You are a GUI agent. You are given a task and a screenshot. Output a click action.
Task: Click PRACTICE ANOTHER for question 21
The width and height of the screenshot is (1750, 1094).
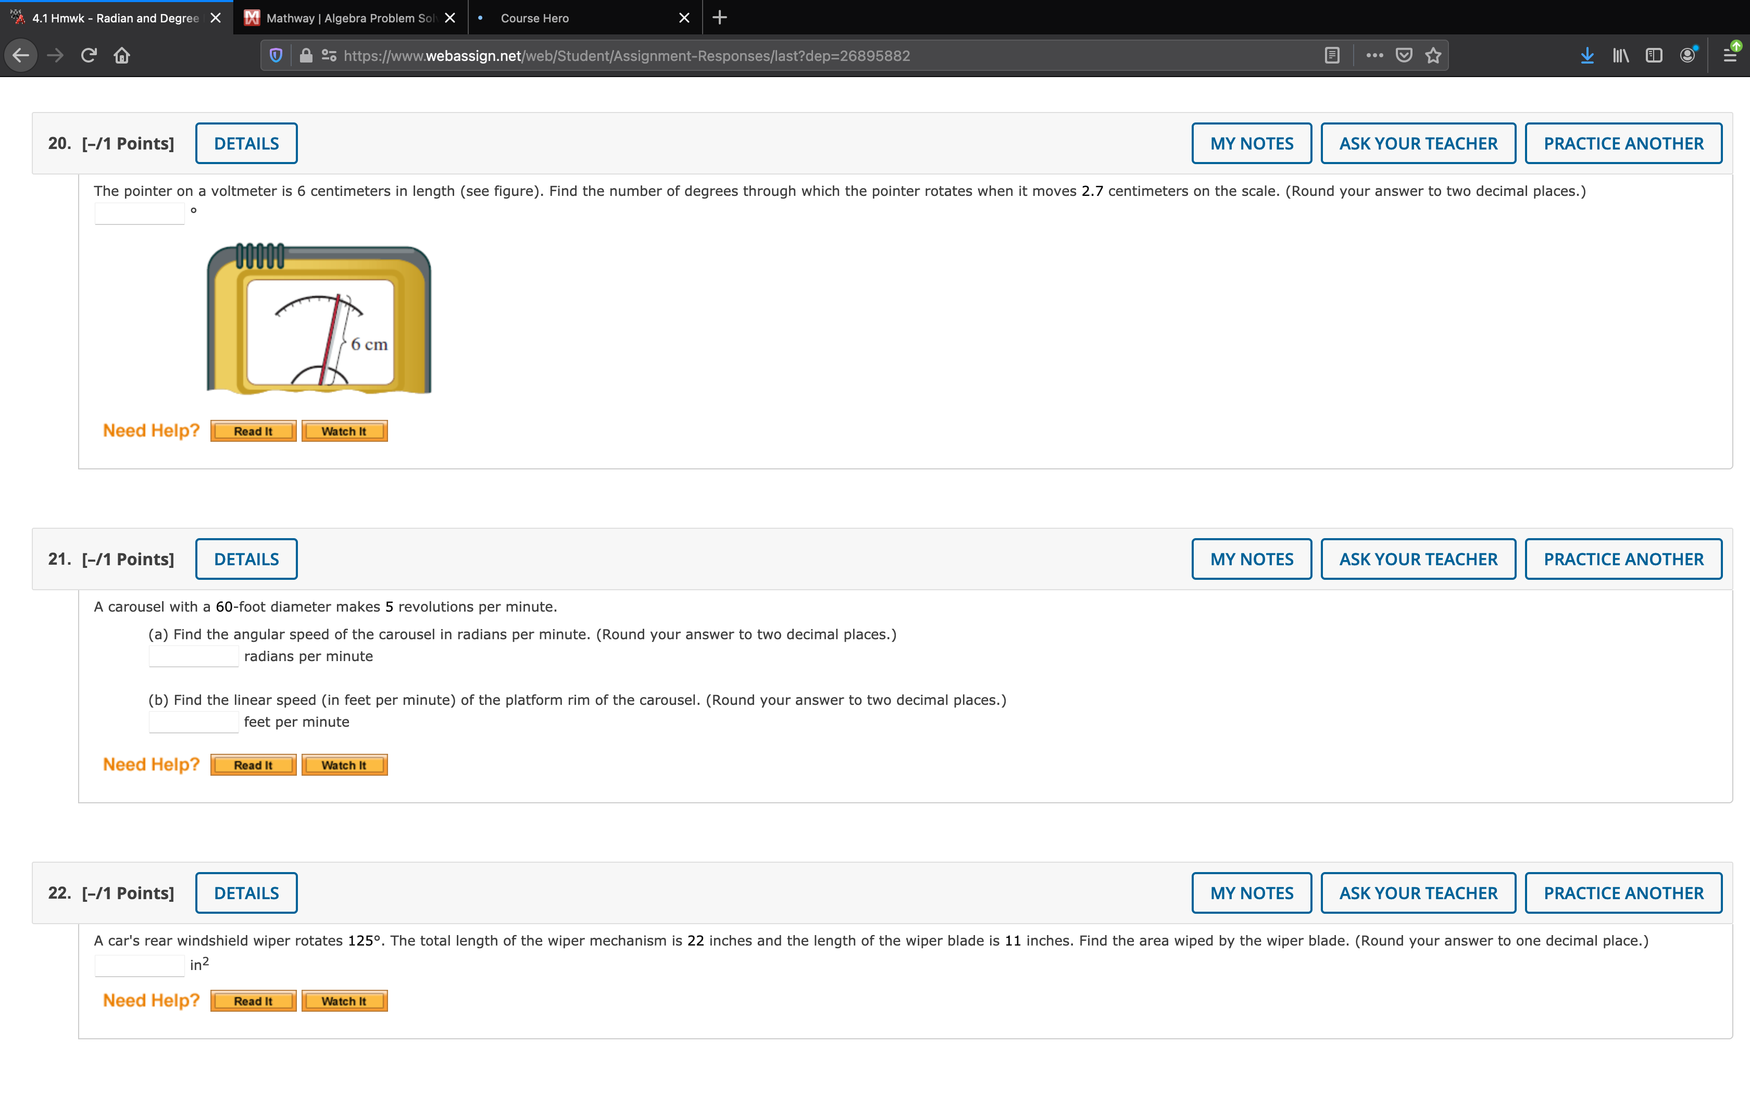(1623, 560)
